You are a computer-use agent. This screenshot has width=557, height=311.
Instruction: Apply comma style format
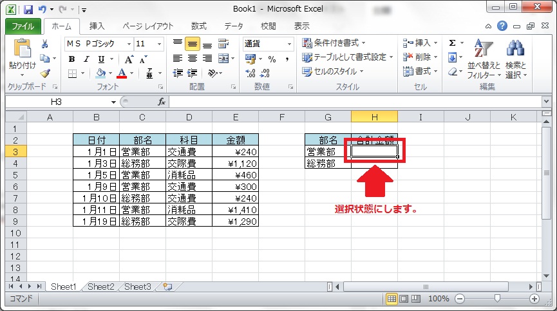[x=287, y=59]
